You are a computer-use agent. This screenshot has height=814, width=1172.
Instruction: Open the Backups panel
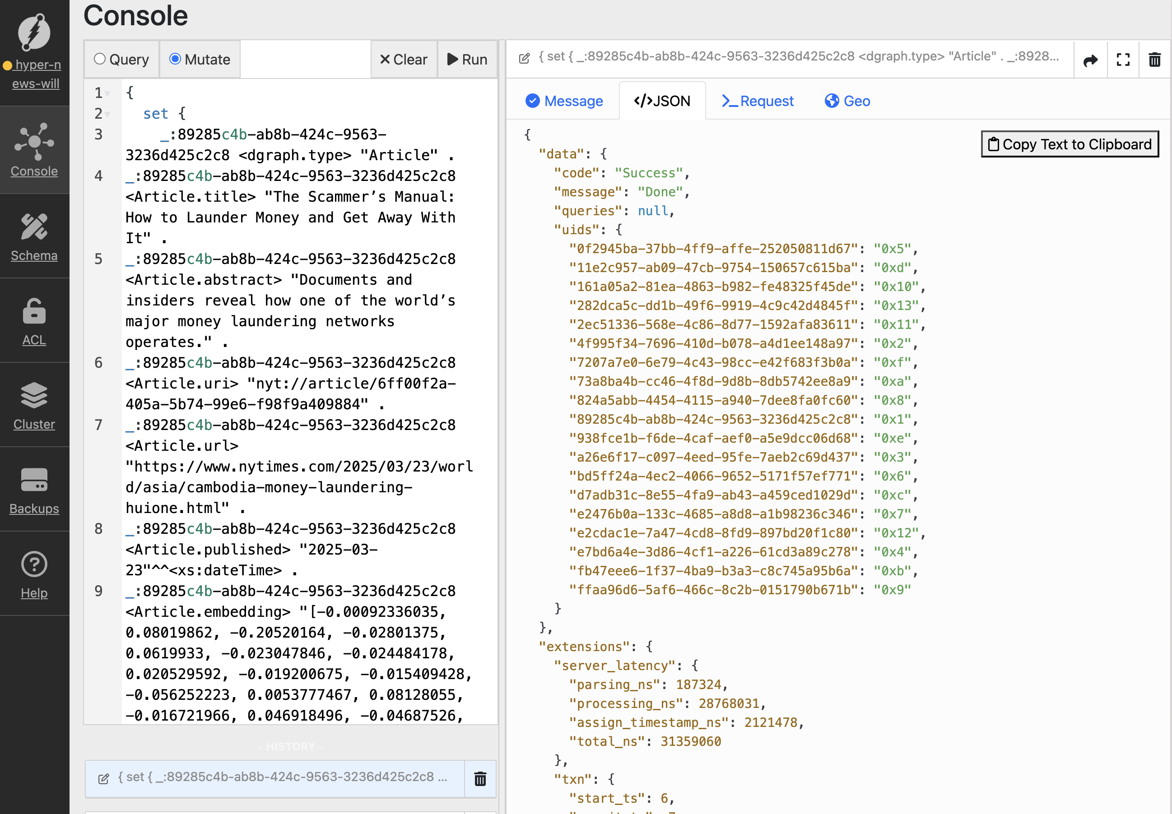pyautogui.click(x=34, y=490)
